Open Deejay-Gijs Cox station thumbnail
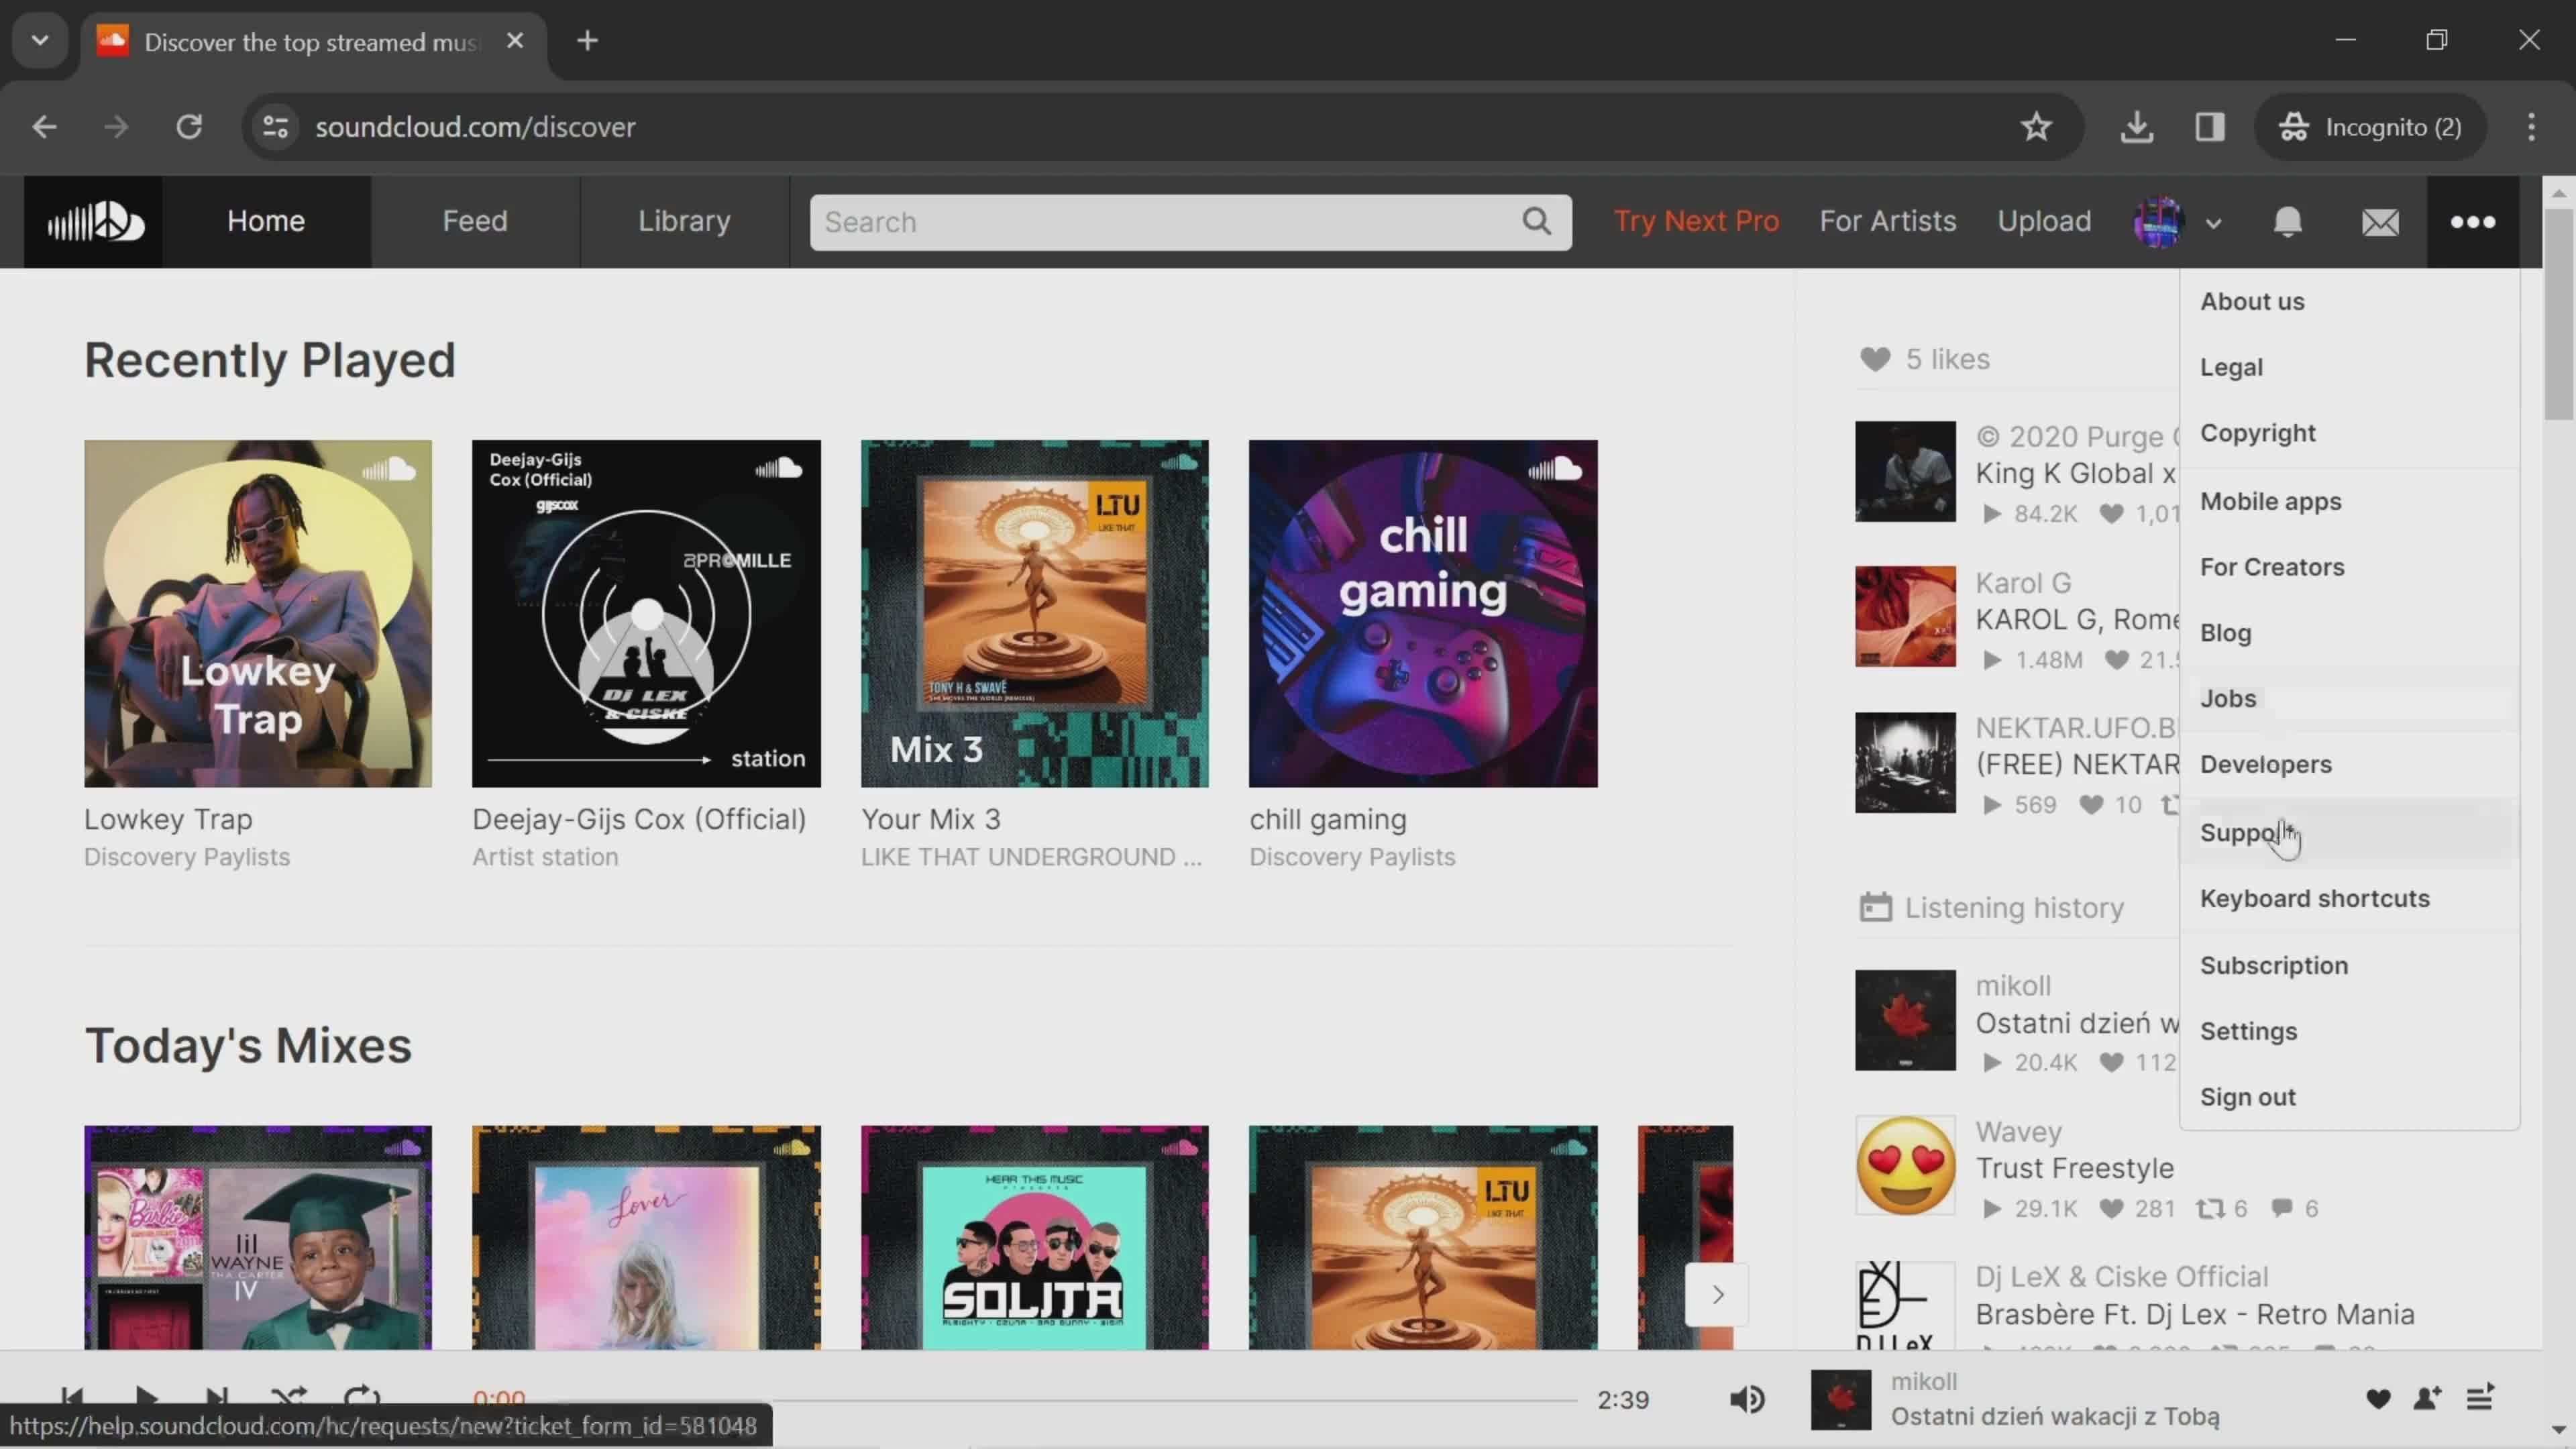Image resolution: width=2576 pixels, height=1449 pixels. [x=646, y=613]
